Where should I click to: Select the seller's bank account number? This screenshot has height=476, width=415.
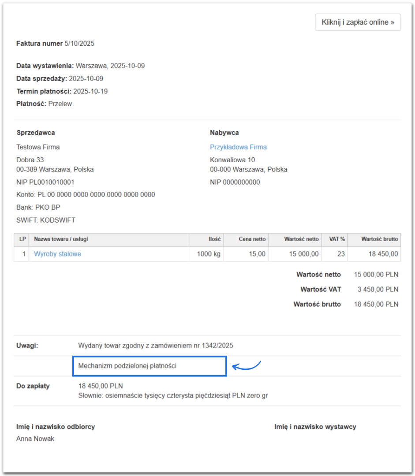pos(96,195)
